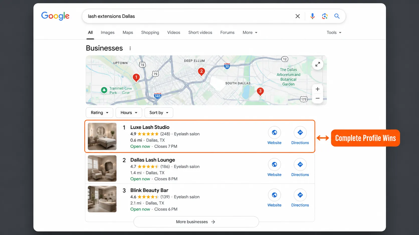The image size is (419, 235).
Task: Select map pin number 2
Action: tap(201, 72)
